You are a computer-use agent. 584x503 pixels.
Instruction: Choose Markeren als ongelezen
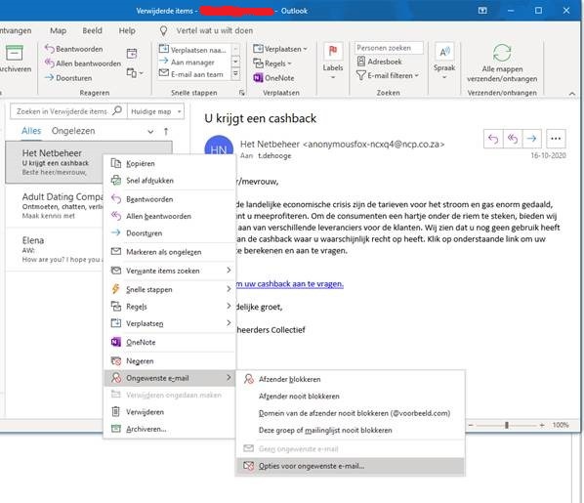[170, 252]
